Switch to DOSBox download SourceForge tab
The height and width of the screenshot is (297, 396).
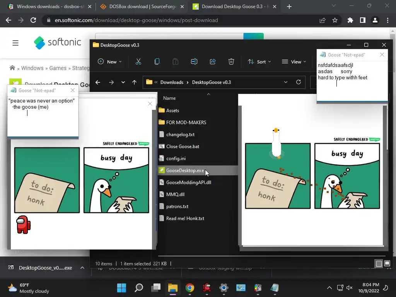142,7
